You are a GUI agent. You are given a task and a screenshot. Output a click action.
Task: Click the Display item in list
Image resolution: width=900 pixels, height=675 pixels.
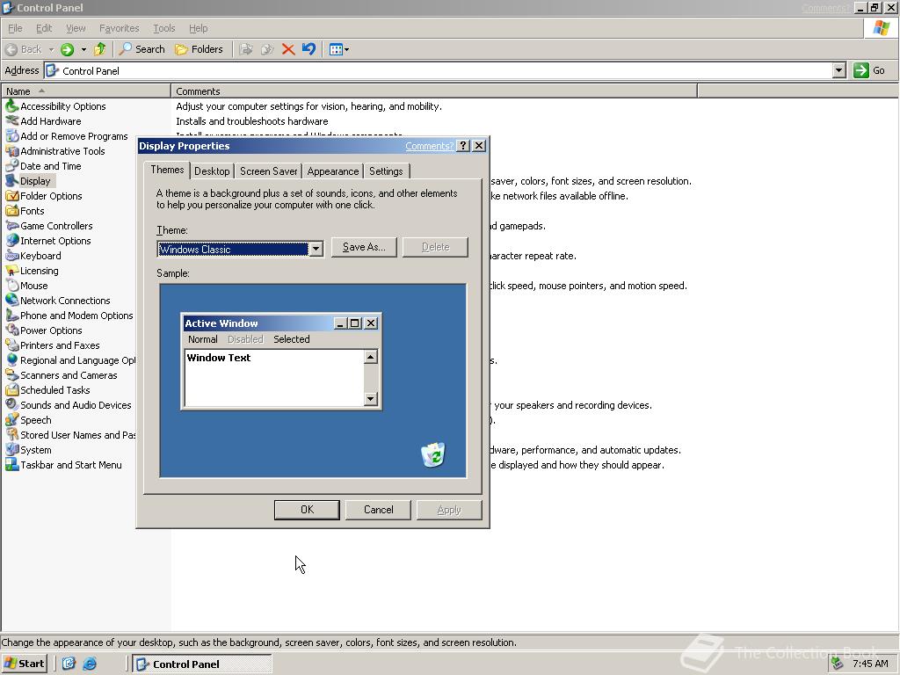click(30, 181)
